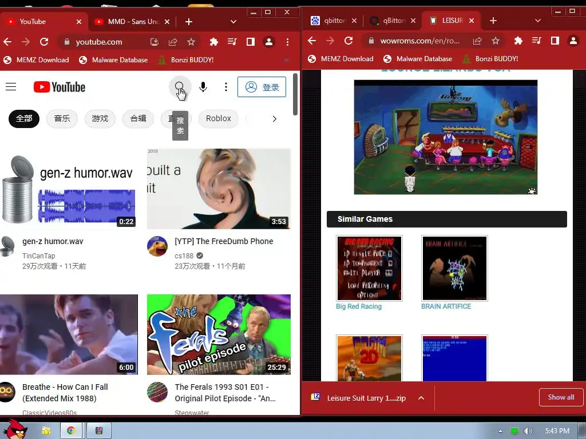Click the Angry Birds start button
The width and height of the screenshot is (586, 439).
tap(15, 430)
